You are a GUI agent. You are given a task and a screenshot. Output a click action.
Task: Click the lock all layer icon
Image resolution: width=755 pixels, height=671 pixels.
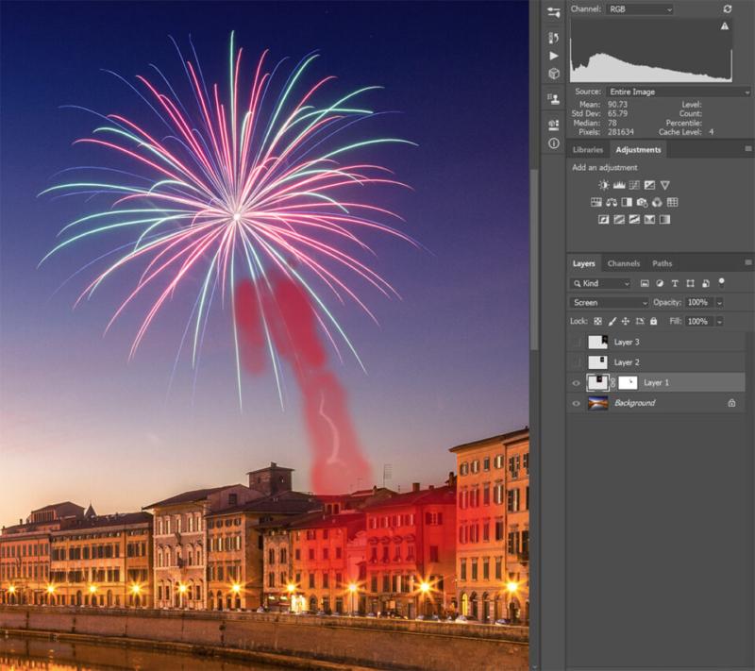653,322
